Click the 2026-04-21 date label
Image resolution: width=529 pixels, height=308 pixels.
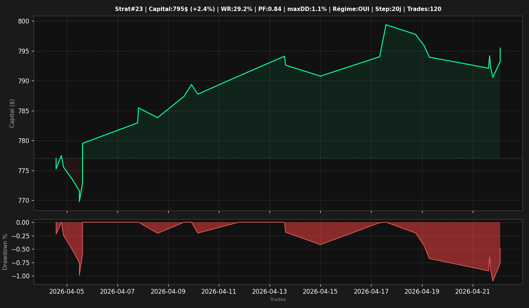pos(473,291)
